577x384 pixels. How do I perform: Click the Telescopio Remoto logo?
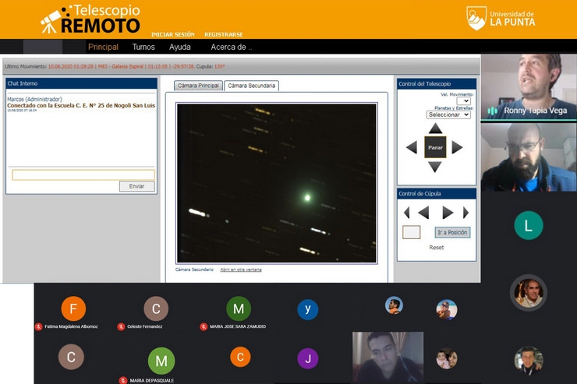(x=90, y=19)
